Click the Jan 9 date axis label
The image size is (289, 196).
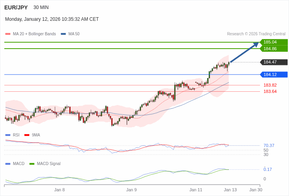click(132, 190)
